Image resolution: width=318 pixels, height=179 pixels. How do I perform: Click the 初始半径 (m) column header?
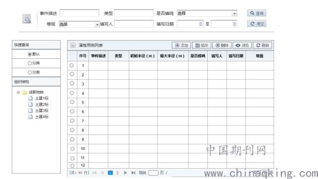143,56
